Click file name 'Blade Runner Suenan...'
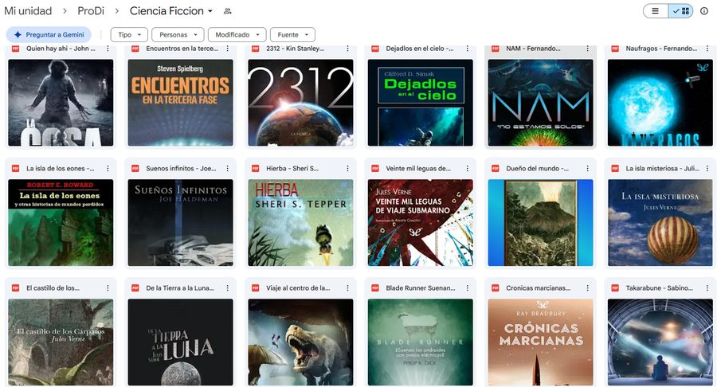Image resolution: width=717 pixels, height=387 pixels. 421,288
